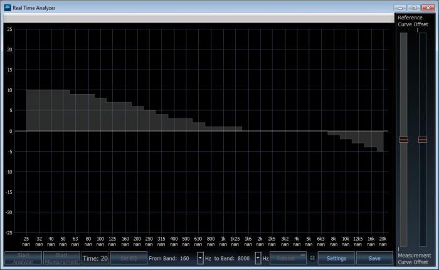Click the Start Measurement button
This screenshot has width=439, height=270.
click(x=61, y=258)
